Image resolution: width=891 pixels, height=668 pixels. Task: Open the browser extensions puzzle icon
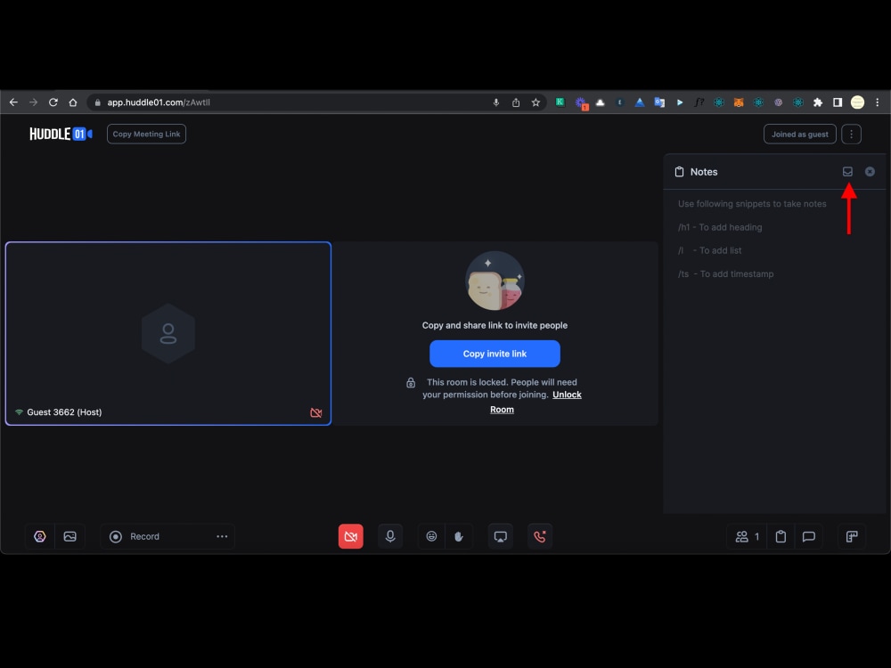817,102
